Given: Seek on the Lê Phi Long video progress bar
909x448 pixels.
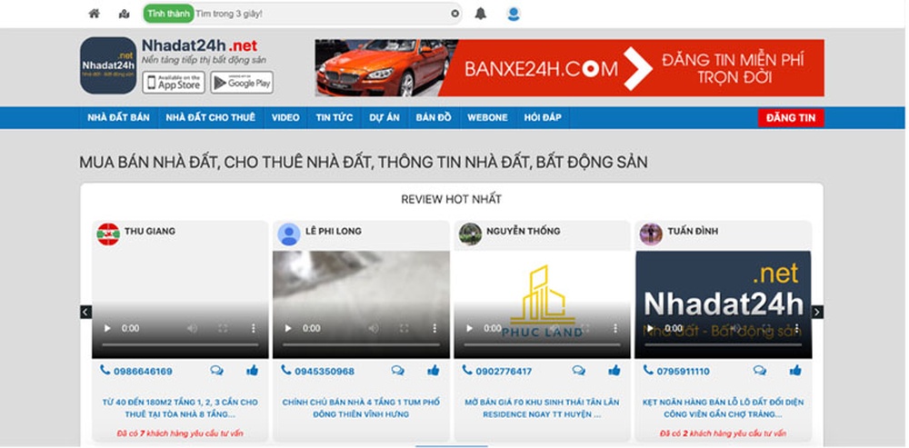Looking at the screenshot, I should (x=361, y=345).
